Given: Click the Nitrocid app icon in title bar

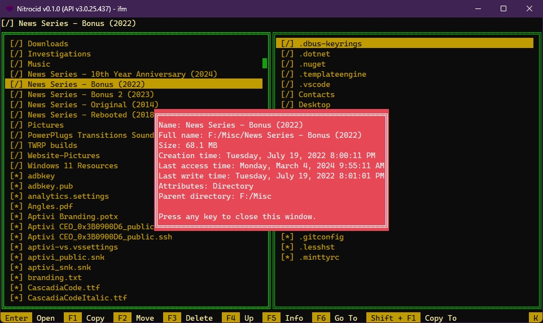Looking at the screenshot, I should pos(10,8).
